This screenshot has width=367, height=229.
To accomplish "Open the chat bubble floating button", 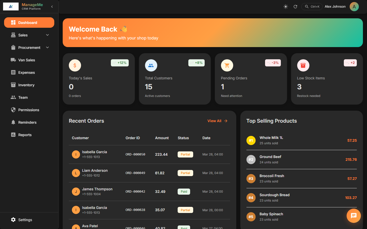I will point(353,216).
